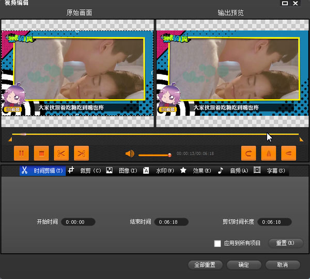Image resolution: width=310 pixels, height=279 pixels.
Task: Rotate video with the rotate button
Action: (x=249, y=153)
